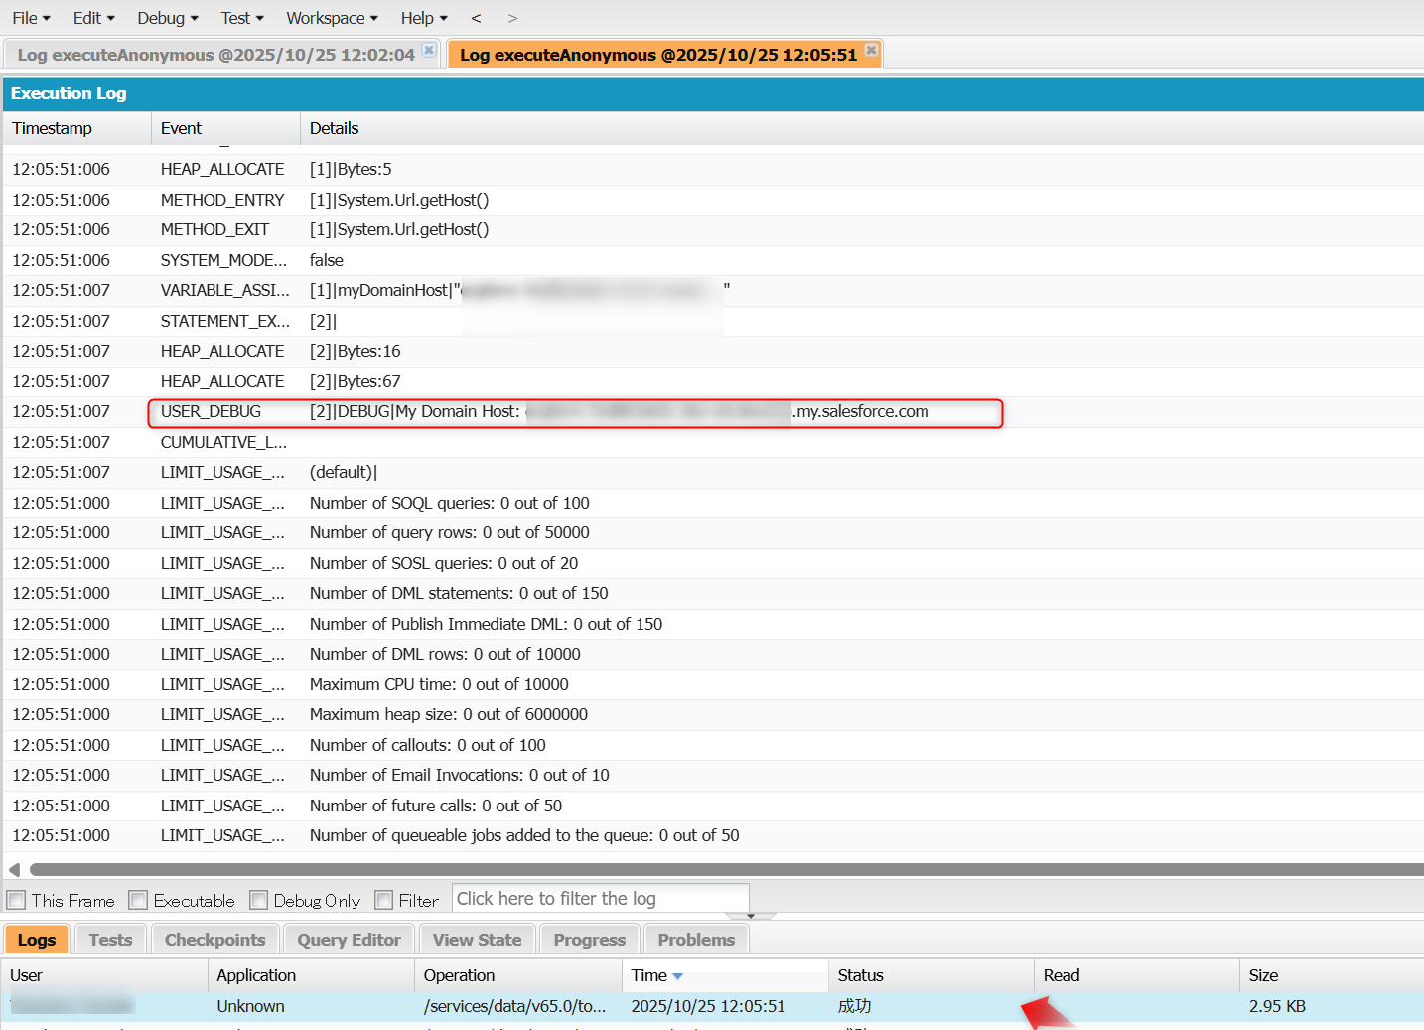Screen dimensions: 1424x1030
Task: Open the File dropdown menu
Action: tap(31, 18)
